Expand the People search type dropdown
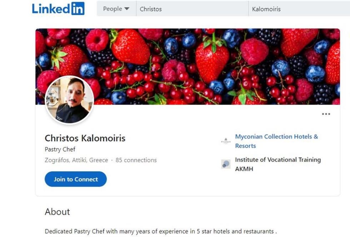The image size is (350, 243). (116, 9)
